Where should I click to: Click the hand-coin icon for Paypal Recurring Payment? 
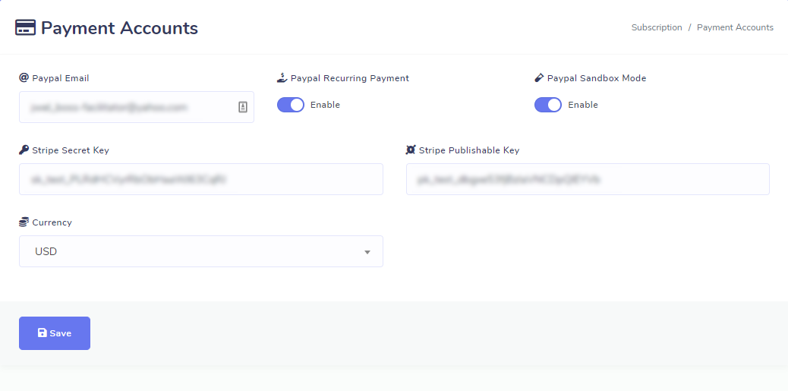click(x=282, y=77)
